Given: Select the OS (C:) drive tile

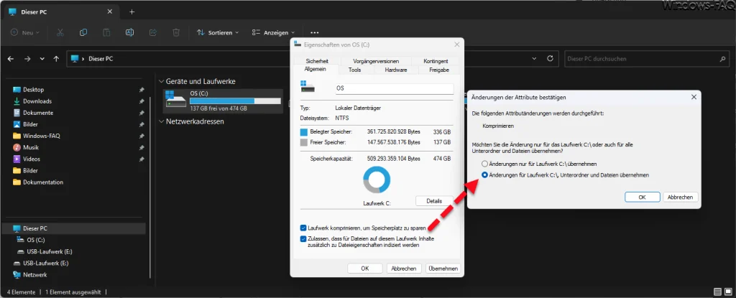Looking at the screenshot, I should tap(223, 101).
